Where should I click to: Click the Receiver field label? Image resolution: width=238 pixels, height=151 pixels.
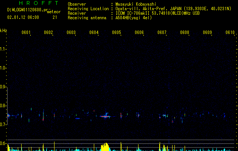point(77,13)
